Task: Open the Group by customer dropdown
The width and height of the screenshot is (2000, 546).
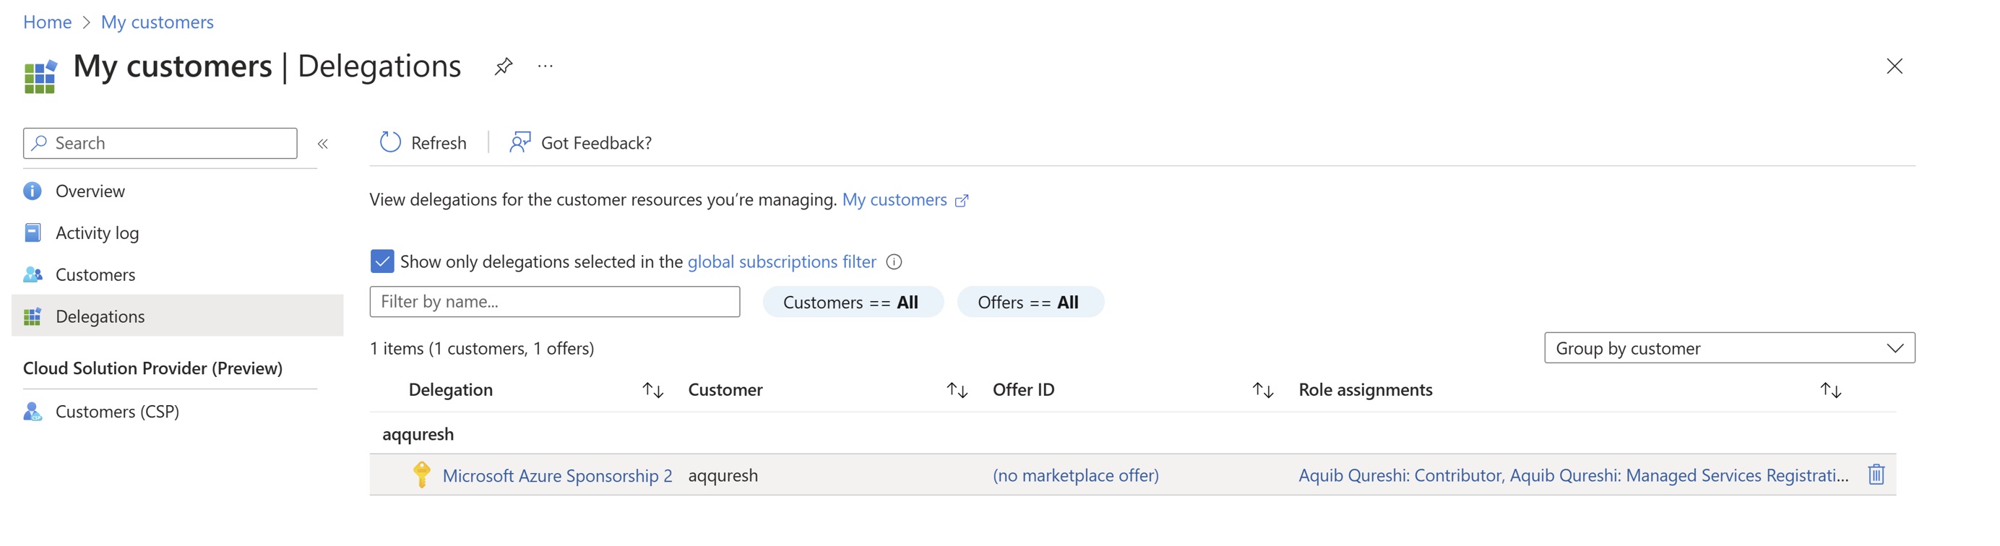Action: (1729, 348)
